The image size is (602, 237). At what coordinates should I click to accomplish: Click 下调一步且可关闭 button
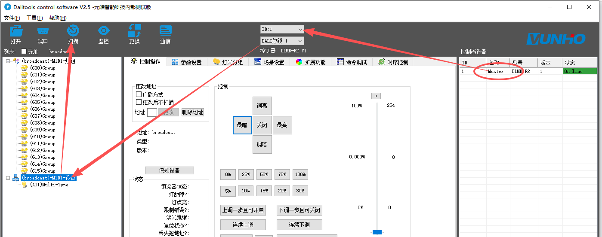299,210
